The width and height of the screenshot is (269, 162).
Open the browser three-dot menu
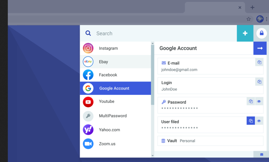(x=267, y=19)
